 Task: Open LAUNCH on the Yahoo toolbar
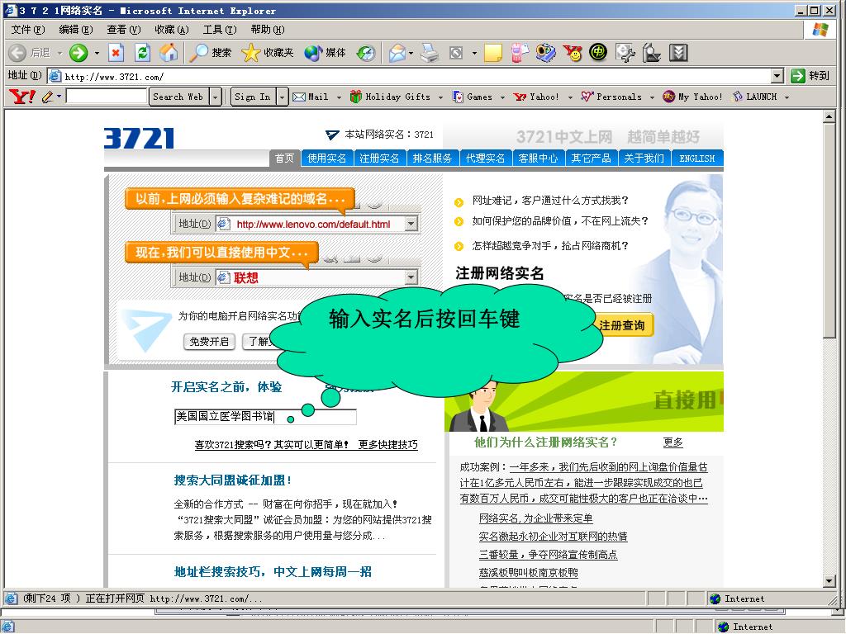[x=754, y=97]
